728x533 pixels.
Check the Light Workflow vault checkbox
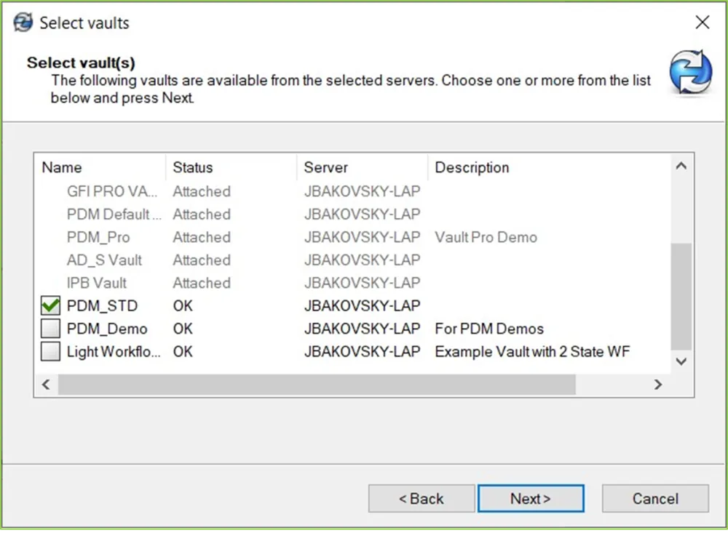point(51,352)
